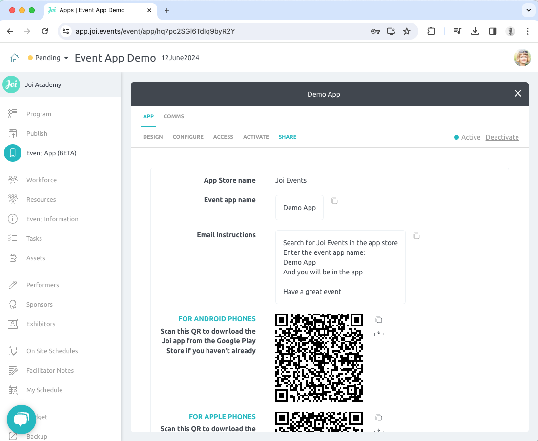Click the FOR ANDROID PHONES heading

(217, 319)
